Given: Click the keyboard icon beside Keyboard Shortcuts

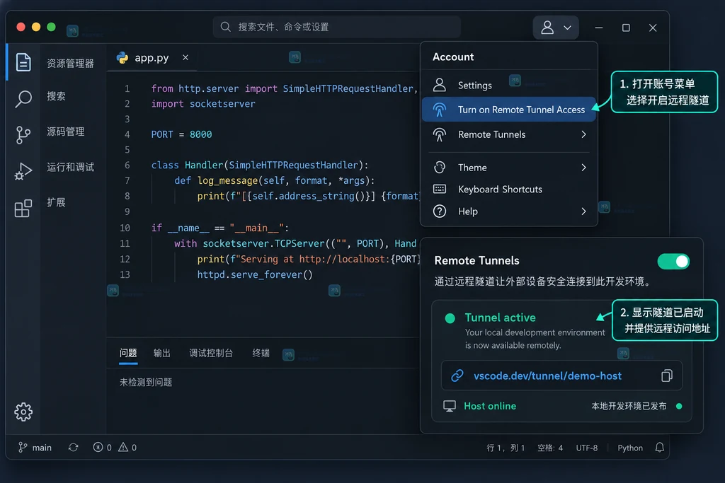Looking at the screenshot, I should pyautogui.click(x=439, y=189).
